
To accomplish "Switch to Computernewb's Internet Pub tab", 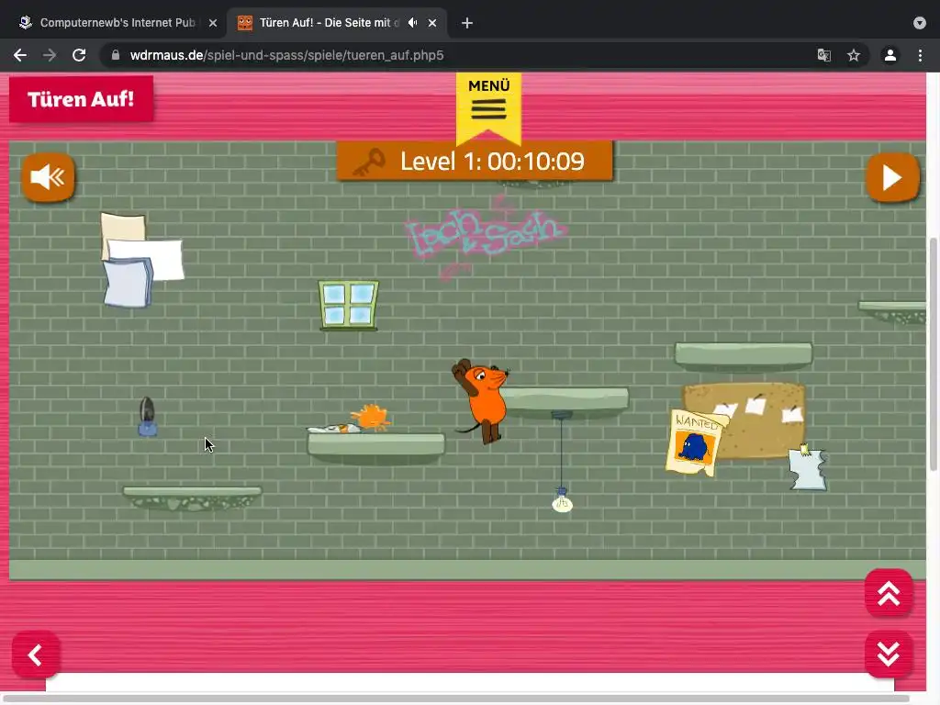I will point(117,23).
